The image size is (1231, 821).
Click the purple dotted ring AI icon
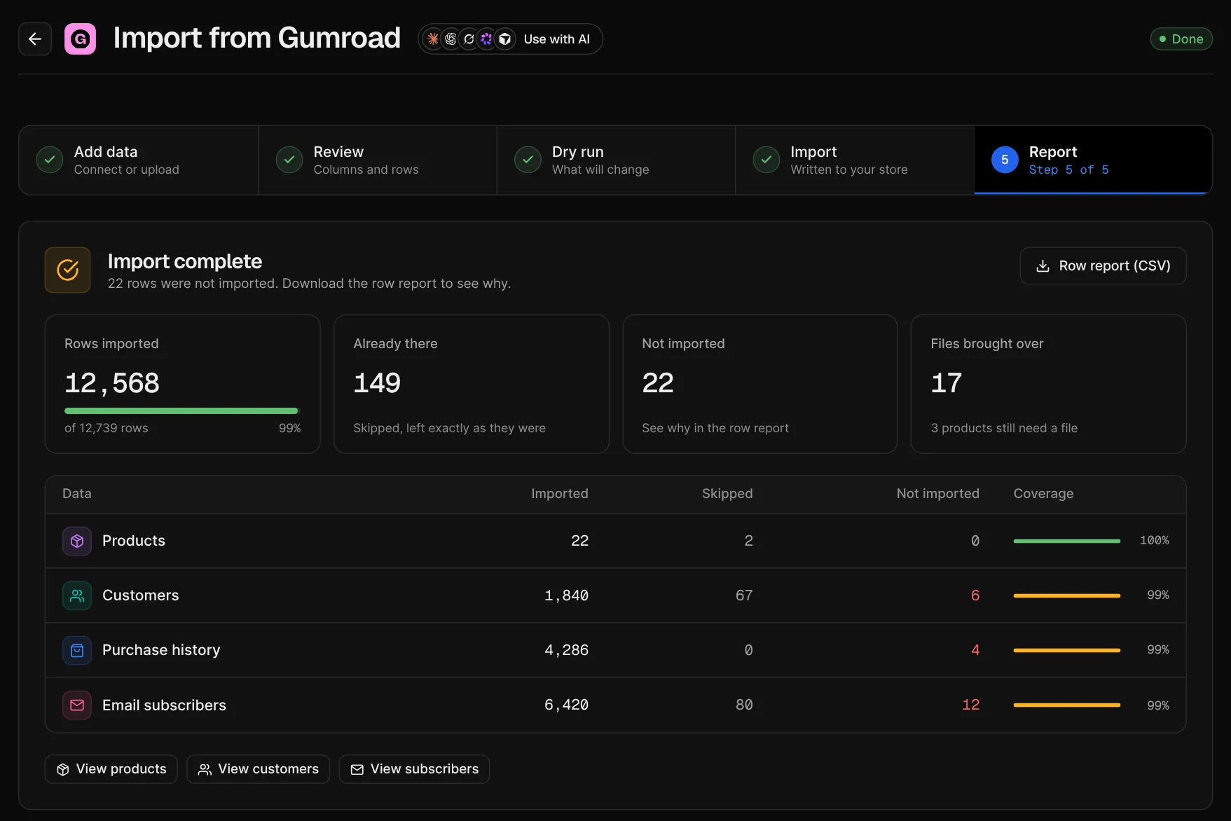click(486, 39)
